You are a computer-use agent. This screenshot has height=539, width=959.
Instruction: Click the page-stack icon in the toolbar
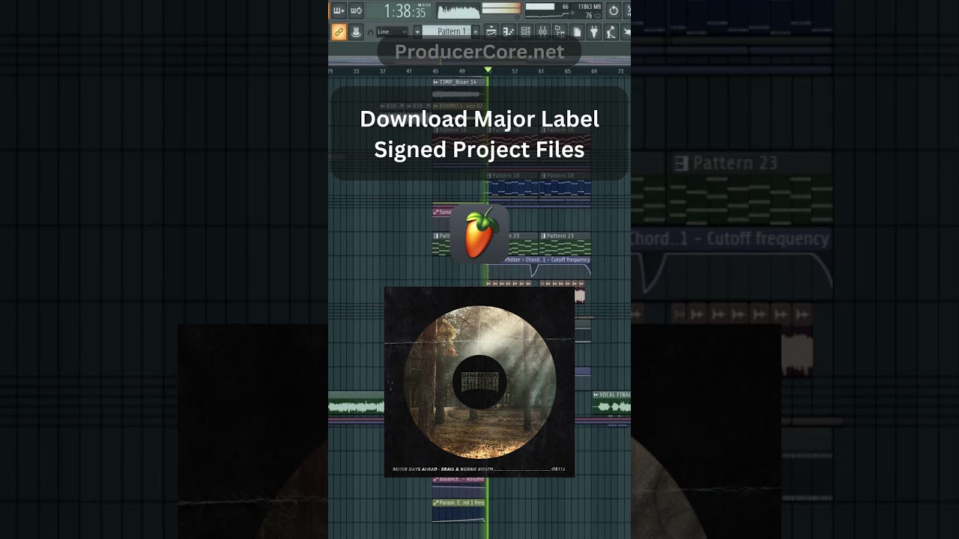point(577,31)
